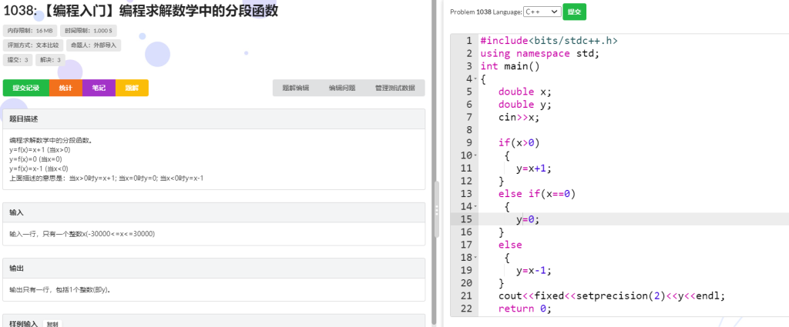This screenshot has height=327, width=789.
Task: Click the double y; code line
Action: coord(525,105)
